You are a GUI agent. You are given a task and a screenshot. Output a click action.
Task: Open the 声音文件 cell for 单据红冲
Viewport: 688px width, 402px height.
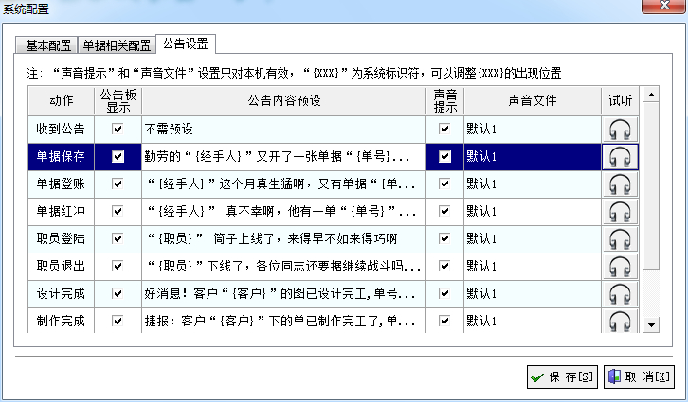(531, 211)
